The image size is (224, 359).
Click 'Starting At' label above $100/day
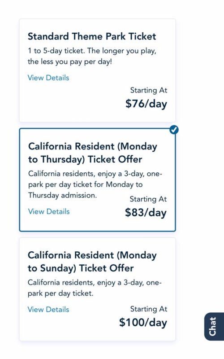pos(149,309)
